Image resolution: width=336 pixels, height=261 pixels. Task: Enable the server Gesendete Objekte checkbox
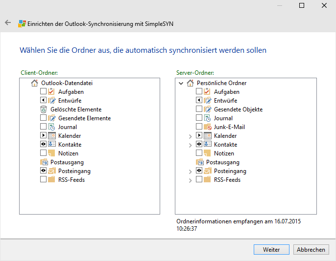tap(199, 109)
